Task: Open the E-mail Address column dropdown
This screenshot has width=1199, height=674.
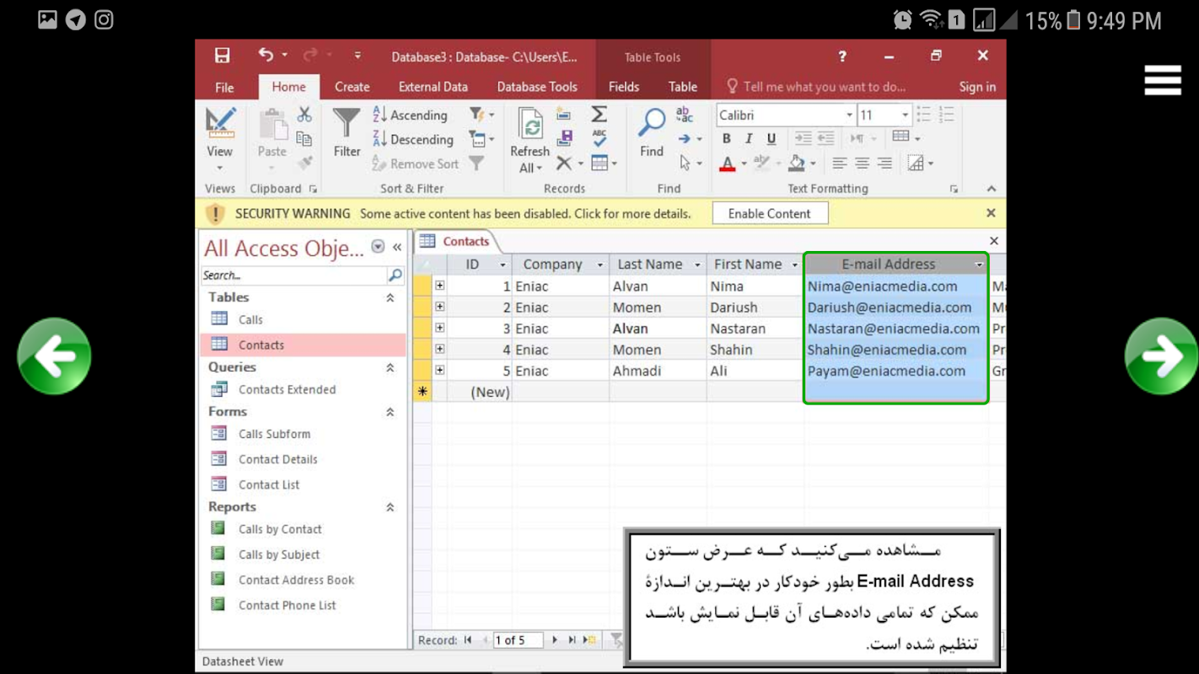Action: [x=979, y=265]
